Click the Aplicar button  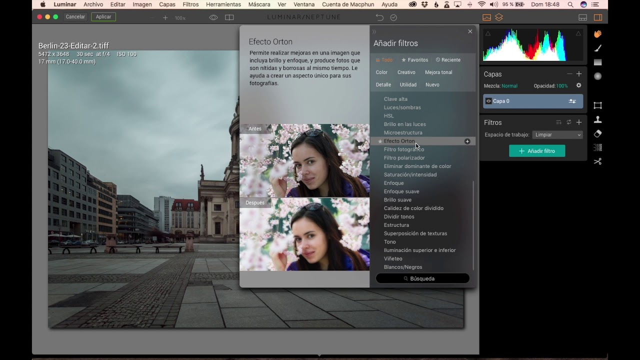(x=103, y=17)
